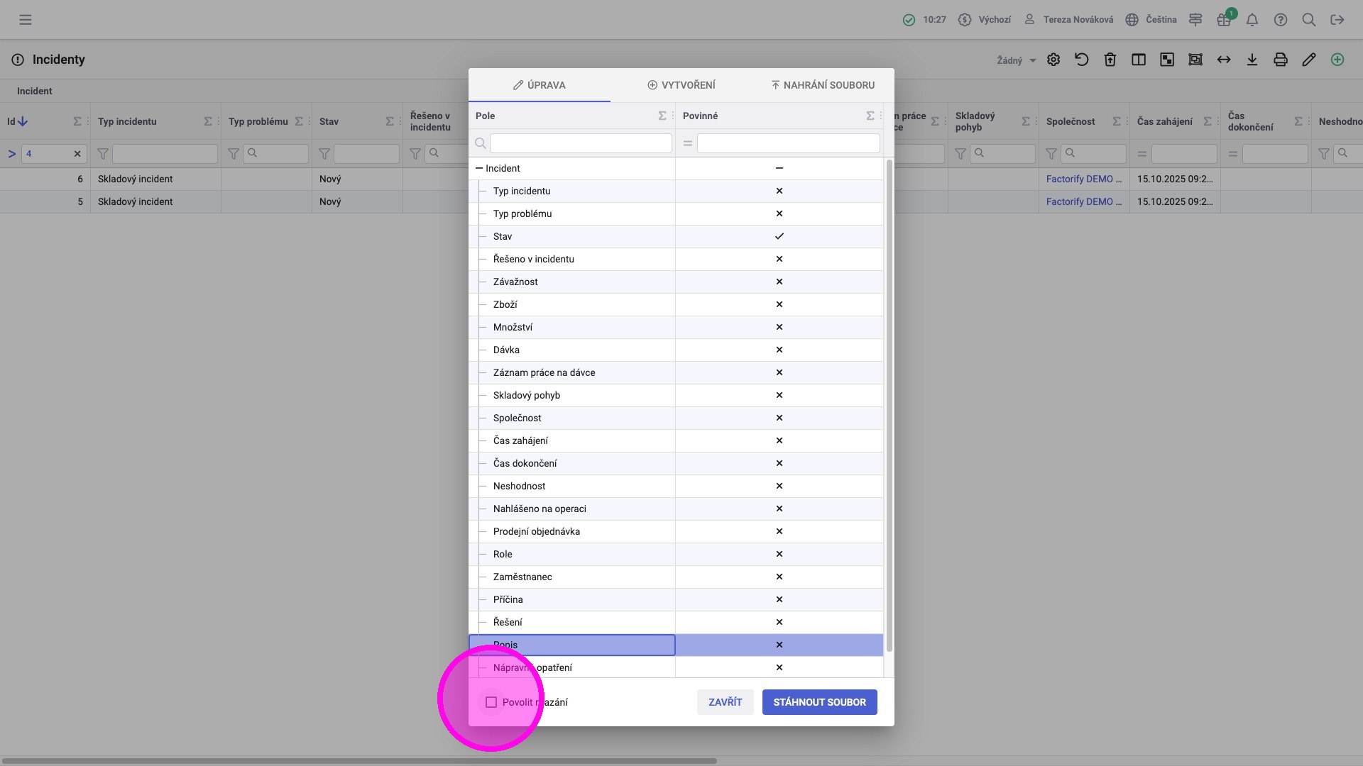Toggle required mark for Stav row
The height and width of the screenshot is (766, 1363).
[779, 236]
